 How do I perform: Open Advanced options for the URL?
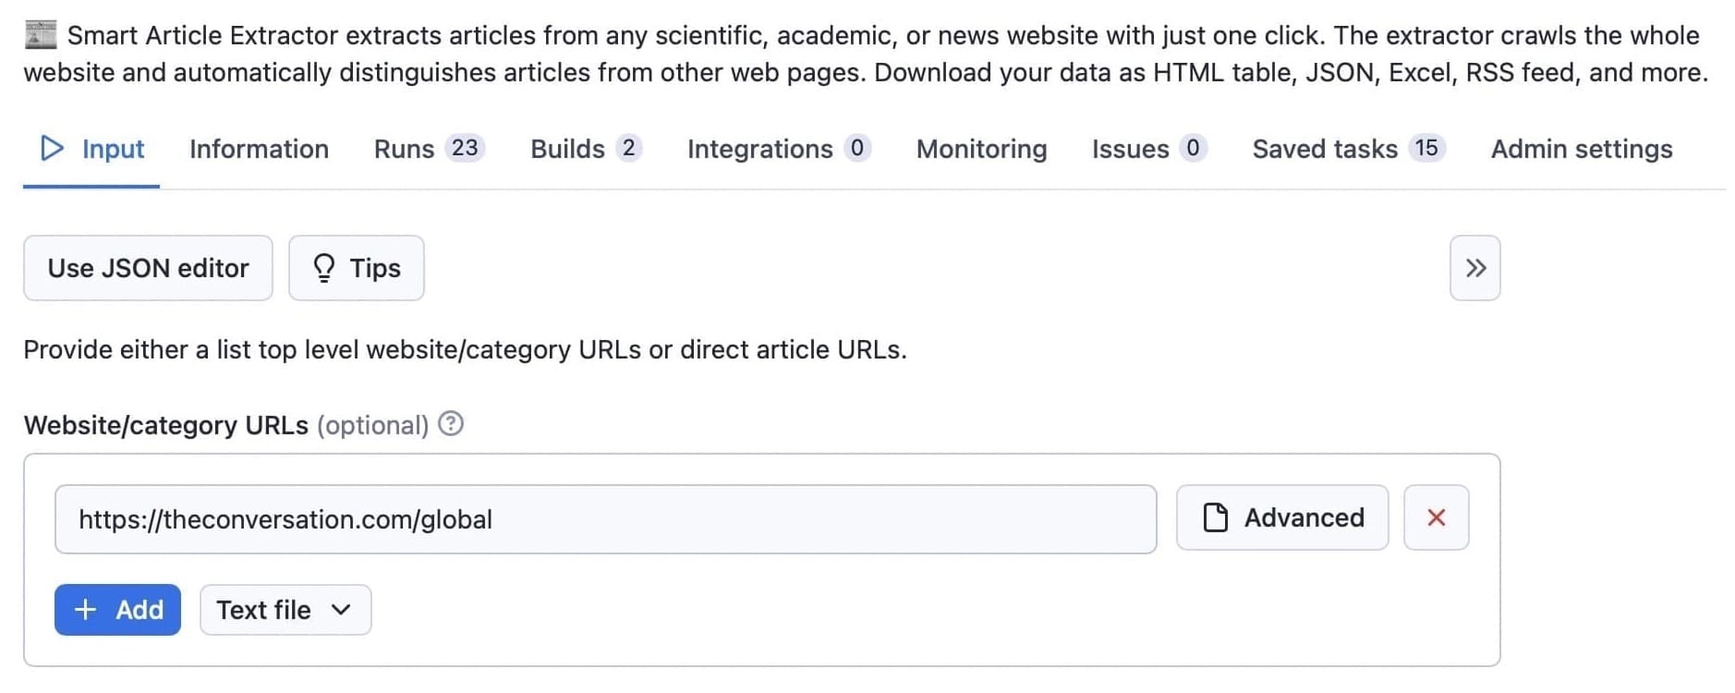[1282, 517]
